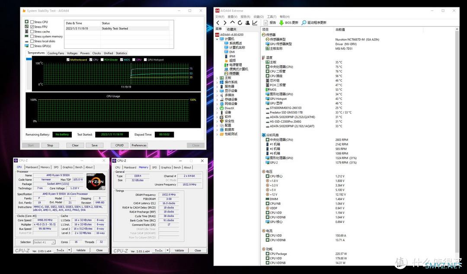Open the 文件(F) menu in AIDA64
The width and height of the screenshot is (467, 274).
[x=220, y=17]
